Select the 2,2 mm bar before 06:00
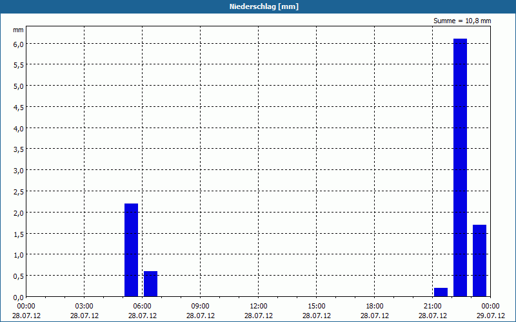The image size is (516, 322). (x=131, y=250)
